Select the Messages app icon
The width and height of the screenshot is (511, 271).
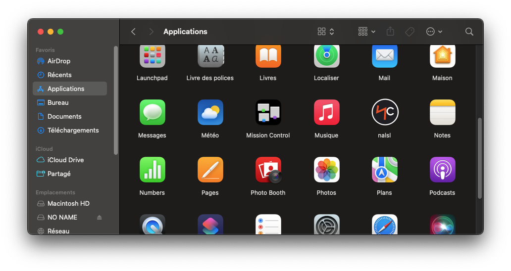[152, 112]
